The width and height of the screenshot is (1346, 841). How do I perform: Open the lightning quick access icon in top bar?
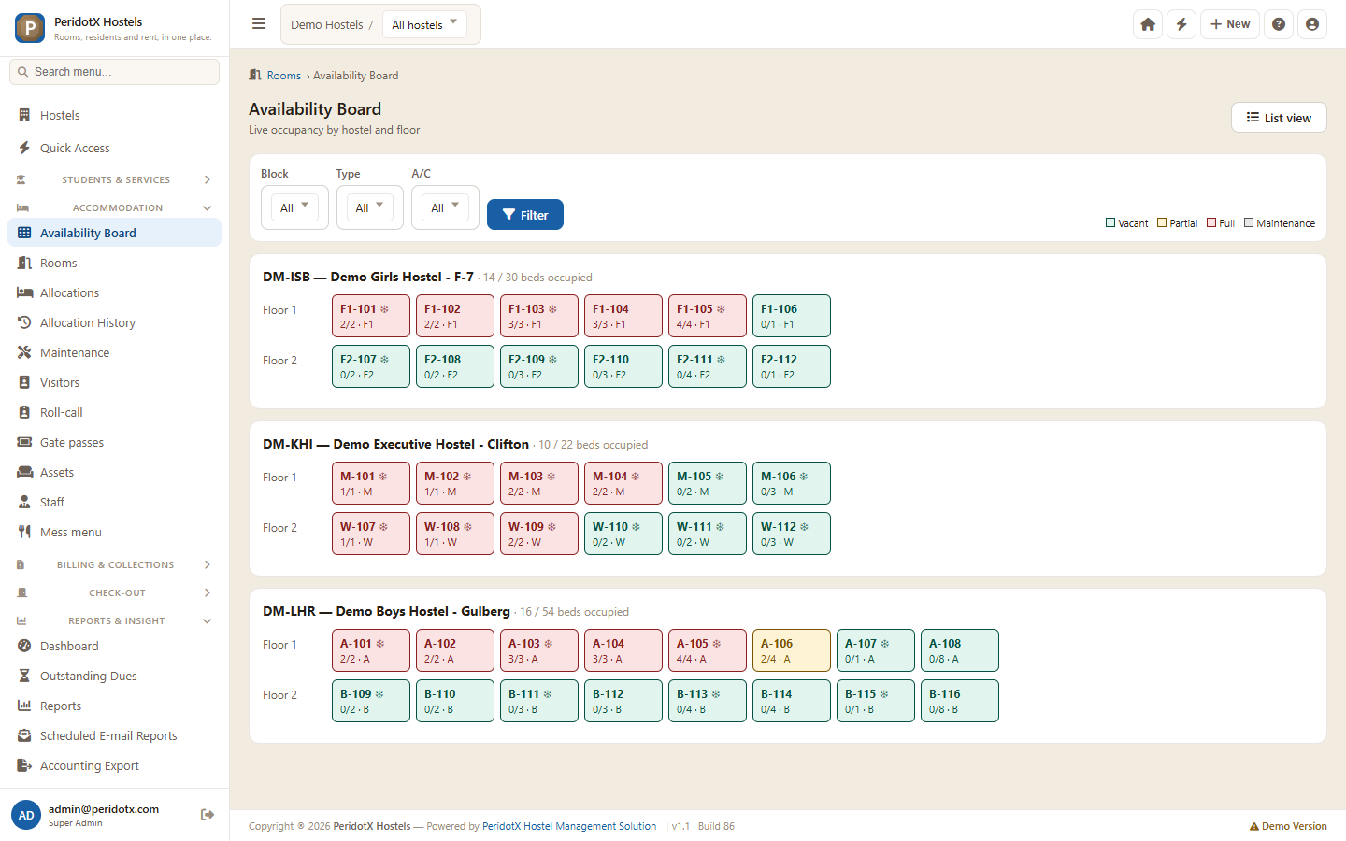tap(1181, 24)
